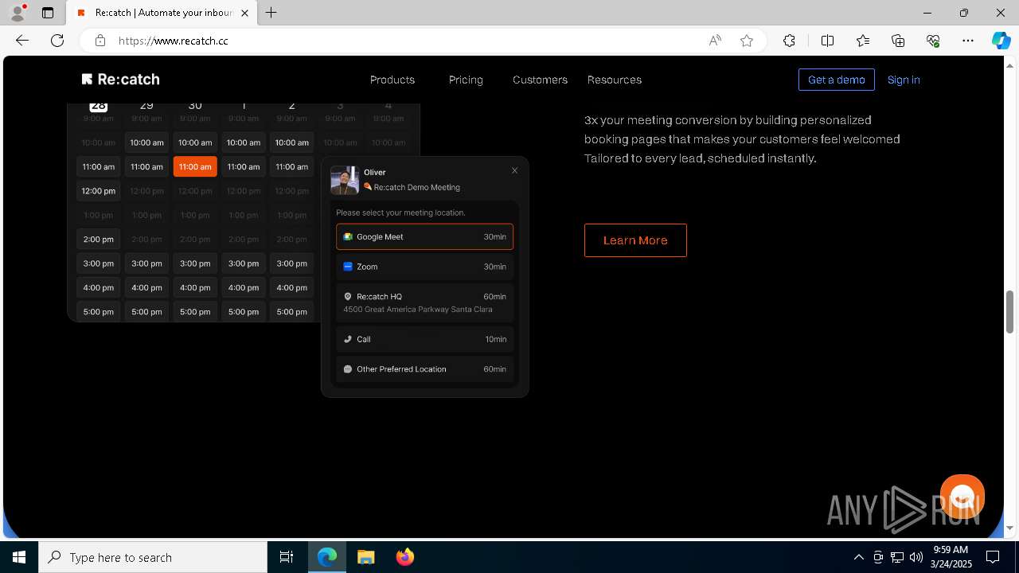Open the Pricing page
The height and width of the screenshot is (573, 1019).
[466, 80]
